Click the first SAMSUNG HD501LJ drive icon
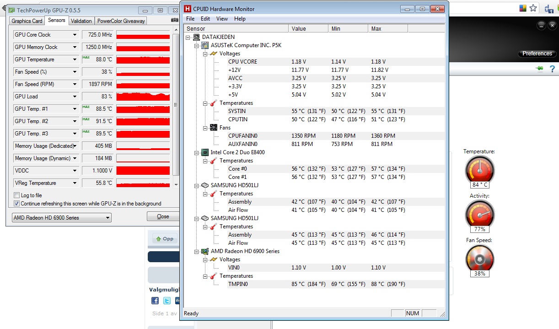559x329 pixels. 205,185
